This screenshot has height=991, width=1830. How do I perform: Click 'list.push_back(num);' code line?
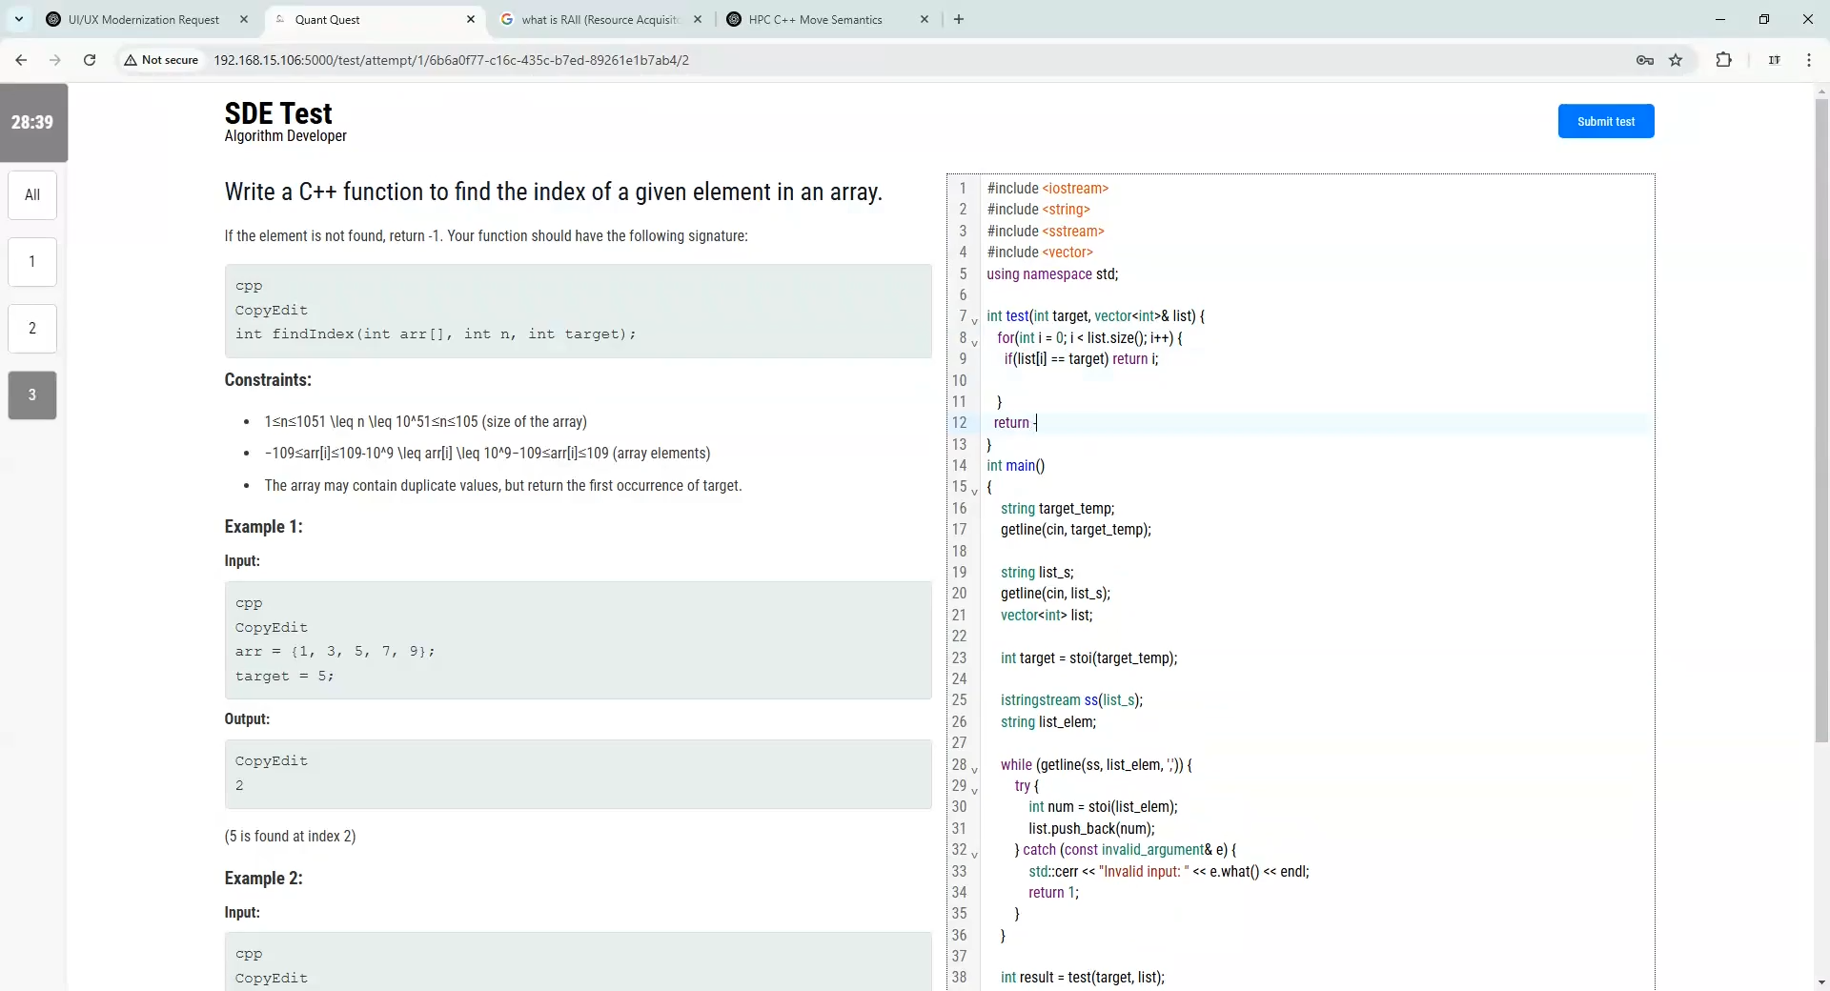[x=1091, y=829]
